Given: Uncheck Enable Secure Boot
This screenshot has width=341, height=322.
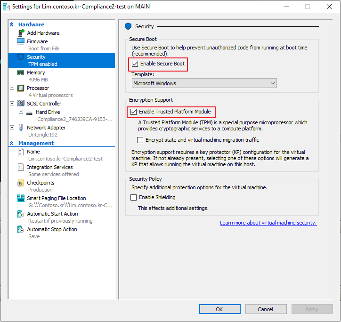Looking at the screenshot, I should (x=135, y=64).
